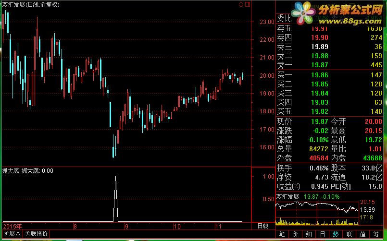Click the red diamond icon above the chart
The image size is (387, 241).
pos(241,4)
